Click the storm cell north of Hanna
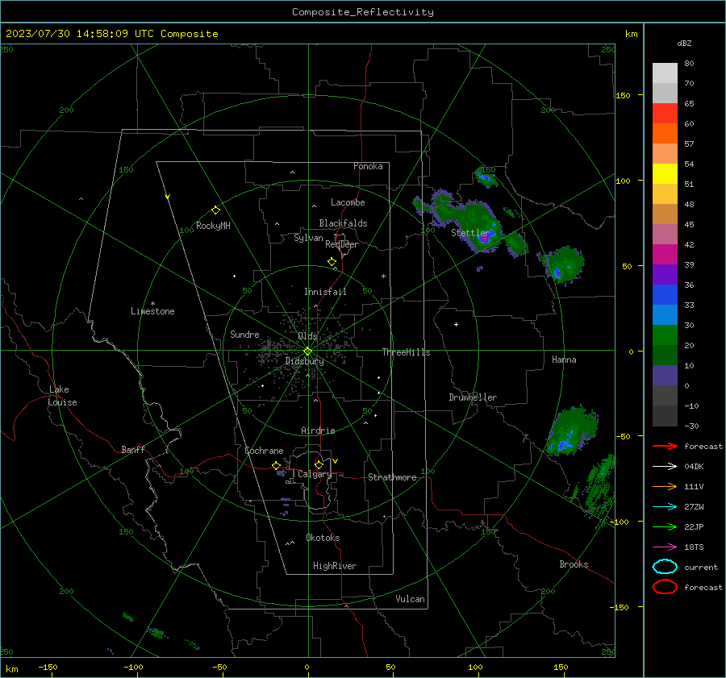Screen dimensions: 726x678 click(x=563, y=264)
